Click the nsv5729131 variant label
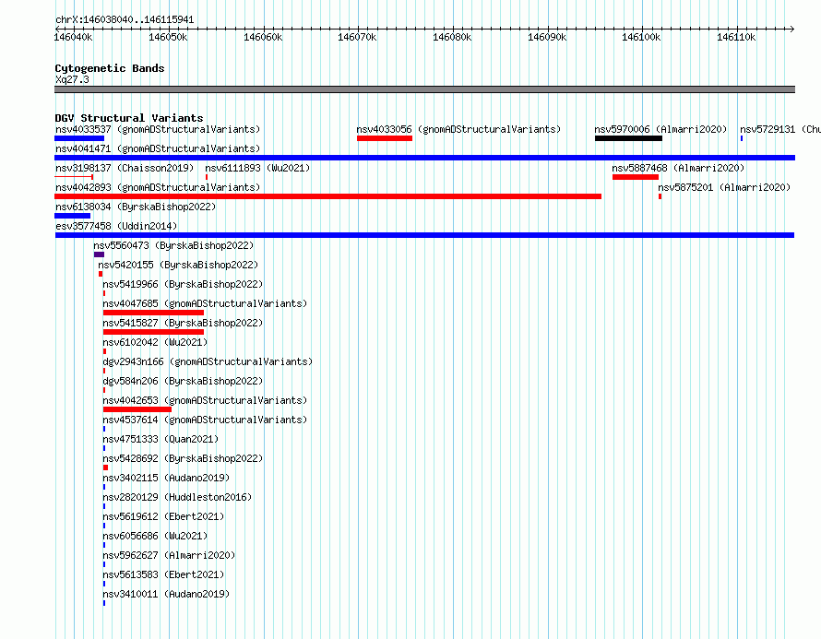Viewport: 821px width, 639px height. (780, 129)
